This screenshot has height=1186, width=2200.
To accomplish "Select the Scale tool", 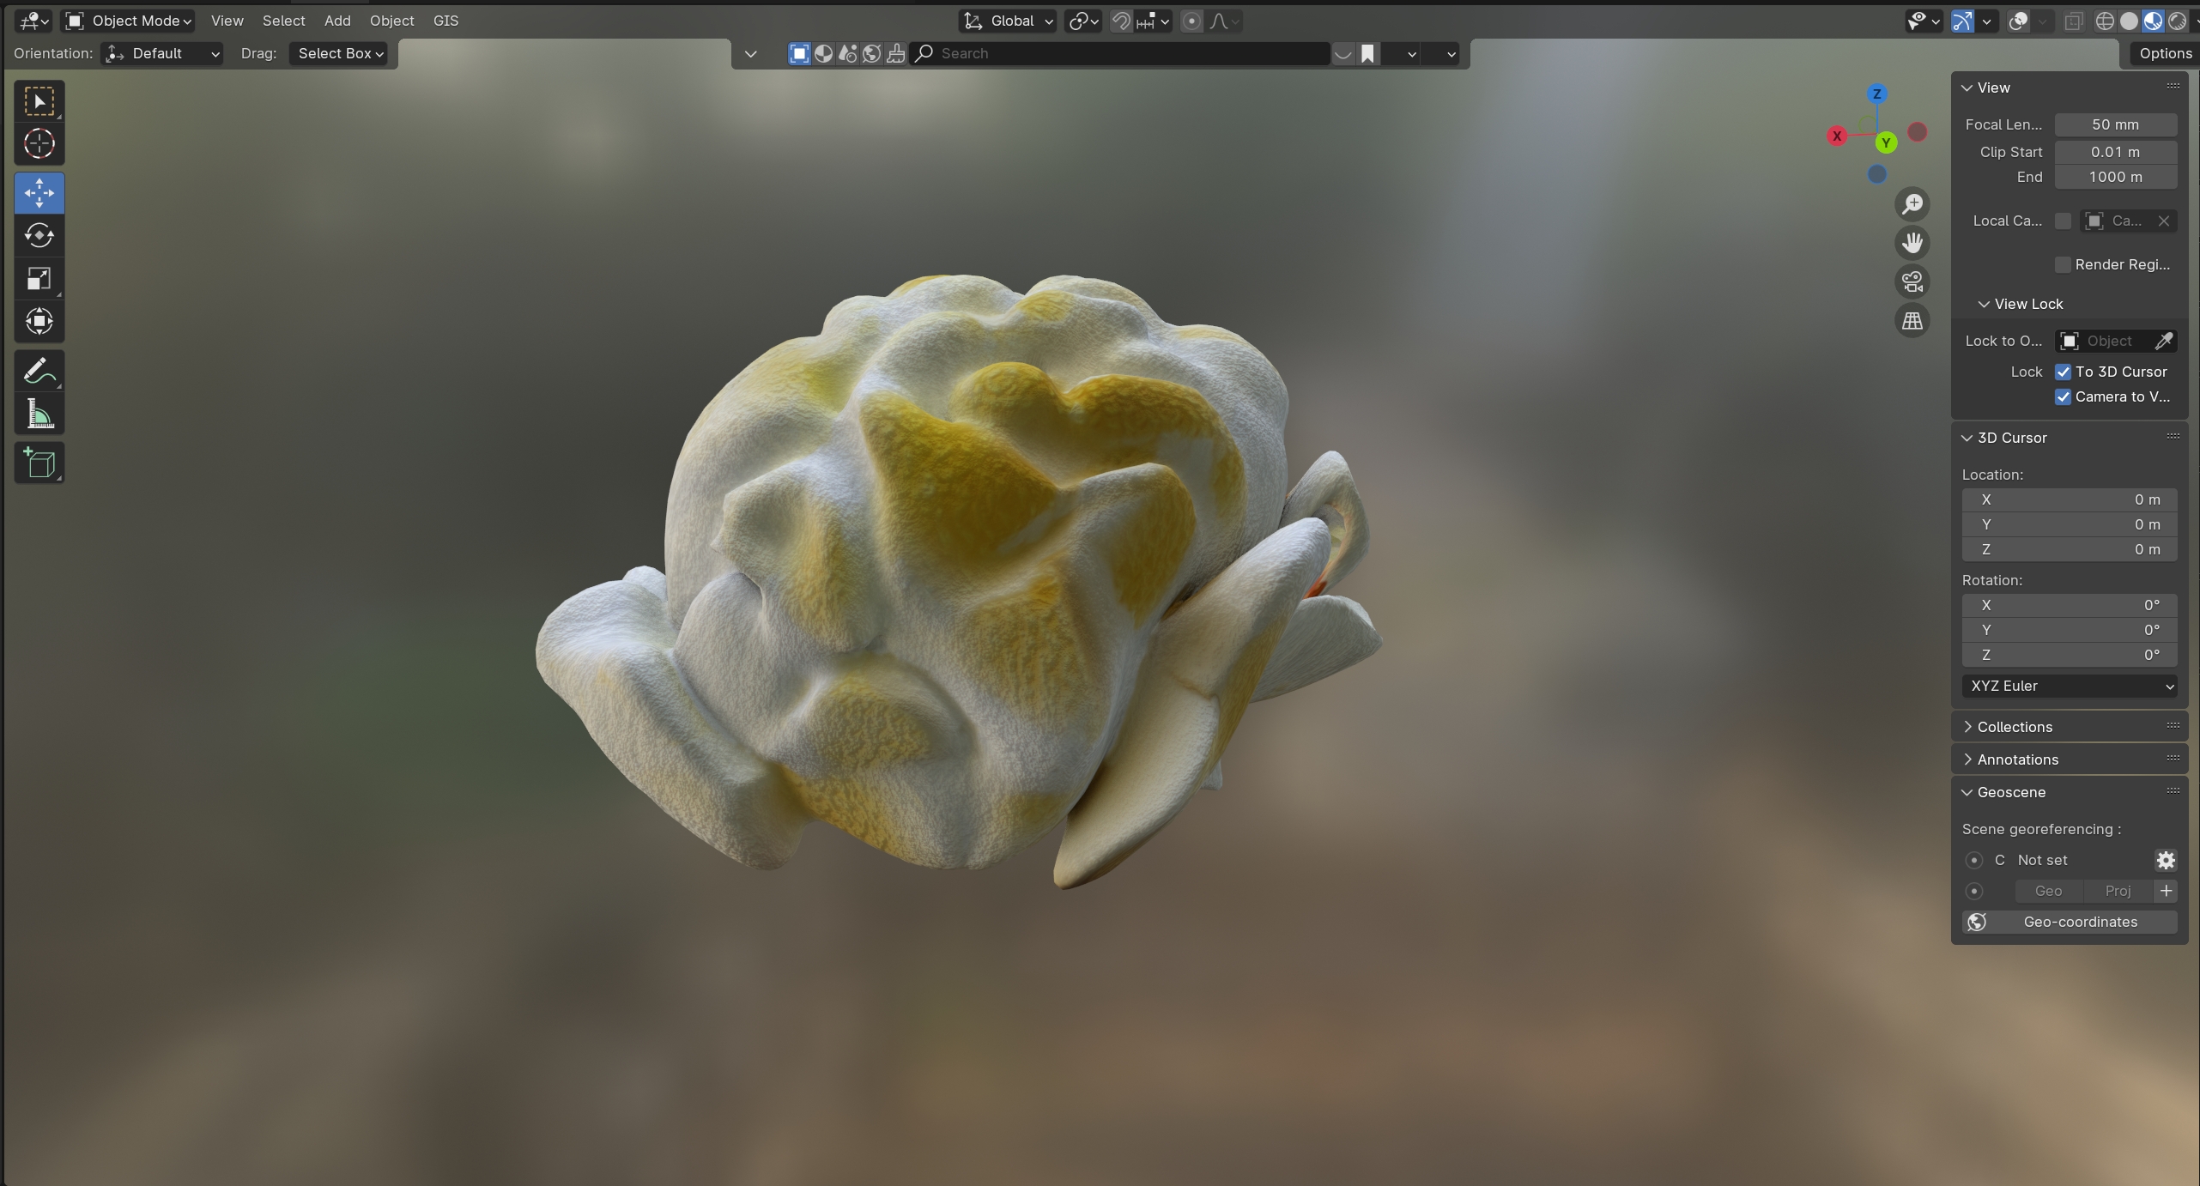I will coord(39,278).
